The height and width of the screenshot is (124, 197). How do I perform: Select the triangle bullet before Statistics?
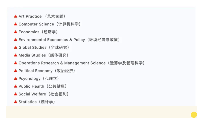[16, 102]
